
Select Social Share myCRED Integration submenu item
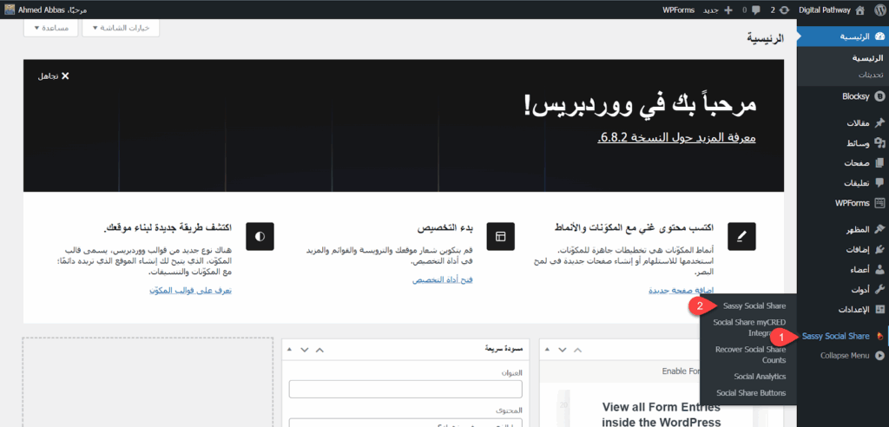[x=749, y=328]
